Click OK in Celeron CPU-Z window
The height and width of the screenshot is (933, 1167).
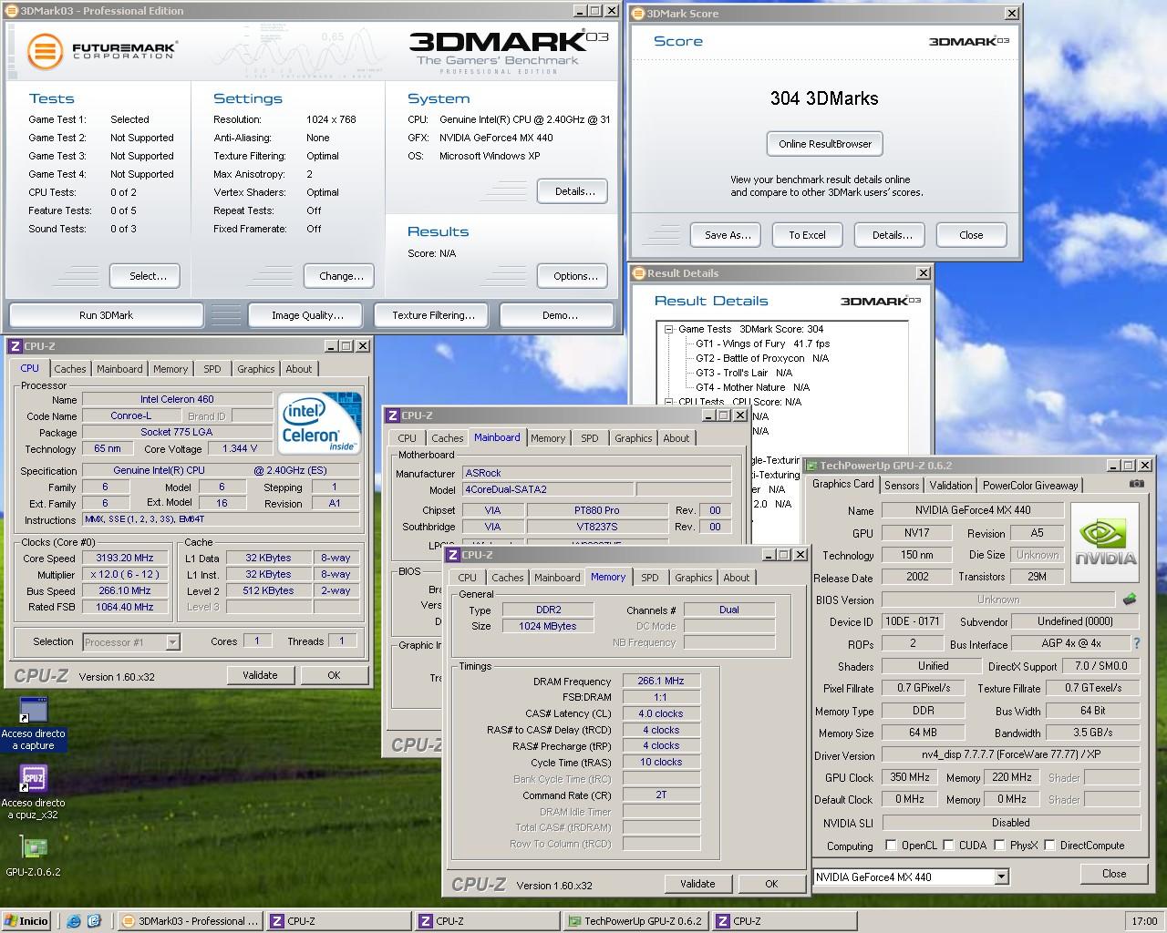[334, 675]
